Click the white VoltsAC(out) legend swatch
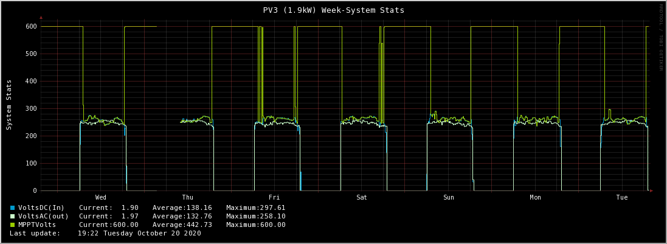Screen dimensions: 667x244 pyautogui.click(x=12, y=217)
